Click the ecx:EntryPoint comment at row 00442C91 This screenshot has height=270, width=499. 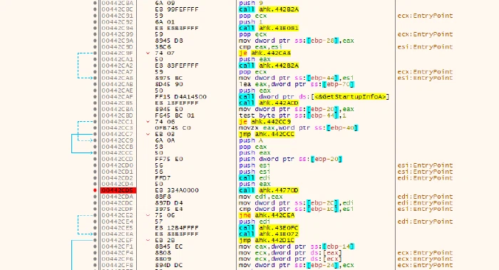click(x=425, y=16)
